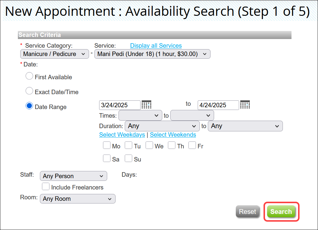
Task: Click the Search Criteria header text
Action: (40, 35)
